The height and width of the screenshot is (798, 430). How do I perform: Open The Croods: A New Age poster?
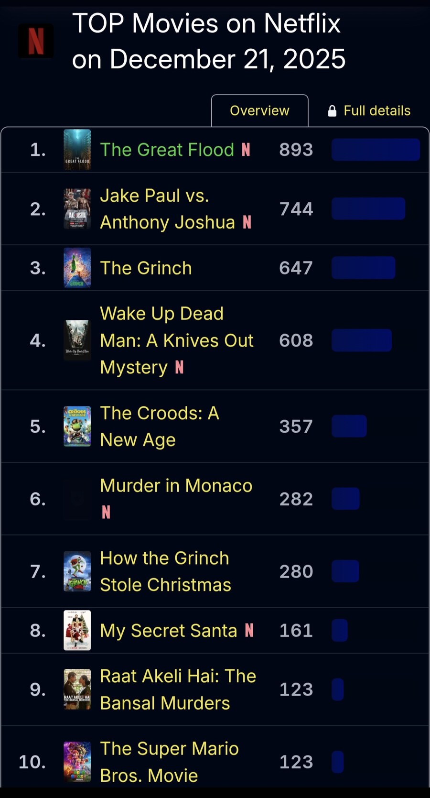[77, 426]
